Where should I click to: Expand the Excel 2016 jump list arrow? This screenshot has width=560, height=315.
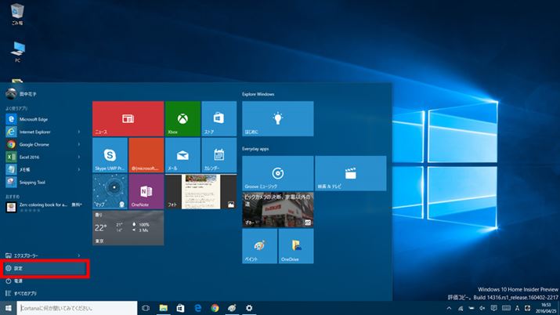point(79,157)
